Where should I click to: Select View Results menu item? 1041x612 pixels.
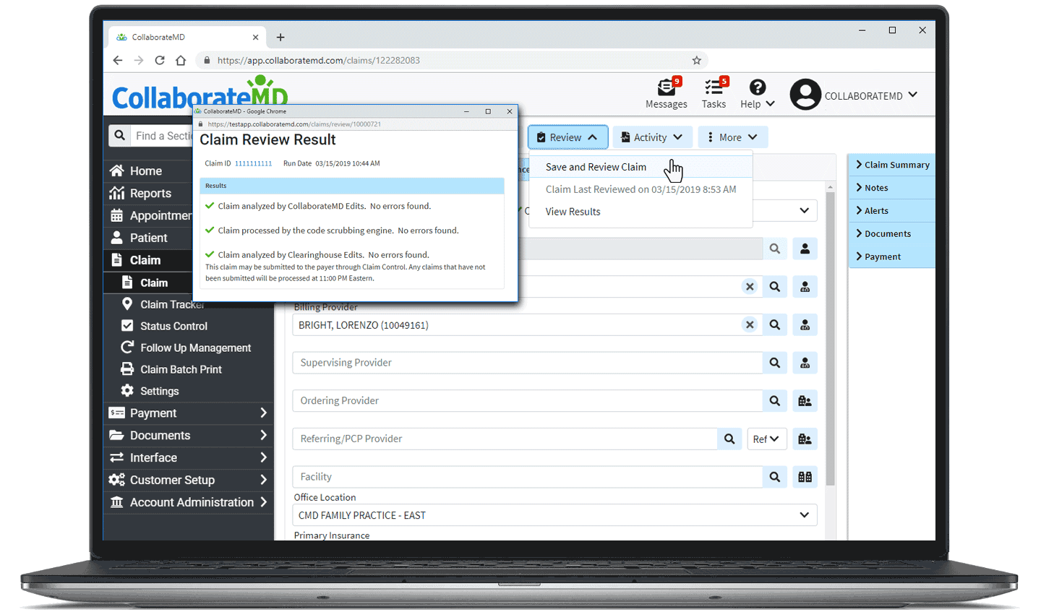point(573,212)
